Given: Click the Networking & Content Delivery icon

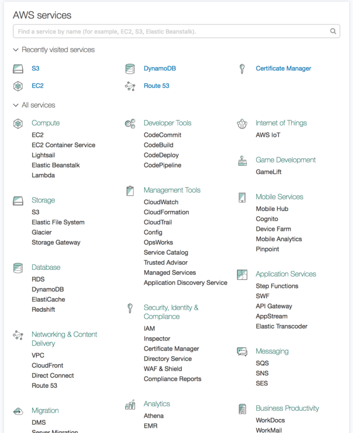Looking at the screenshot, I should click(x=18, y=335).
